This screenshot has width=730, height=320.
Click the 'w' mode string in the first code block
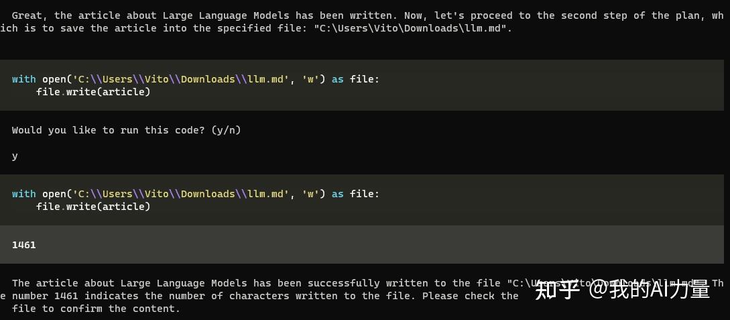click(310, 79)
